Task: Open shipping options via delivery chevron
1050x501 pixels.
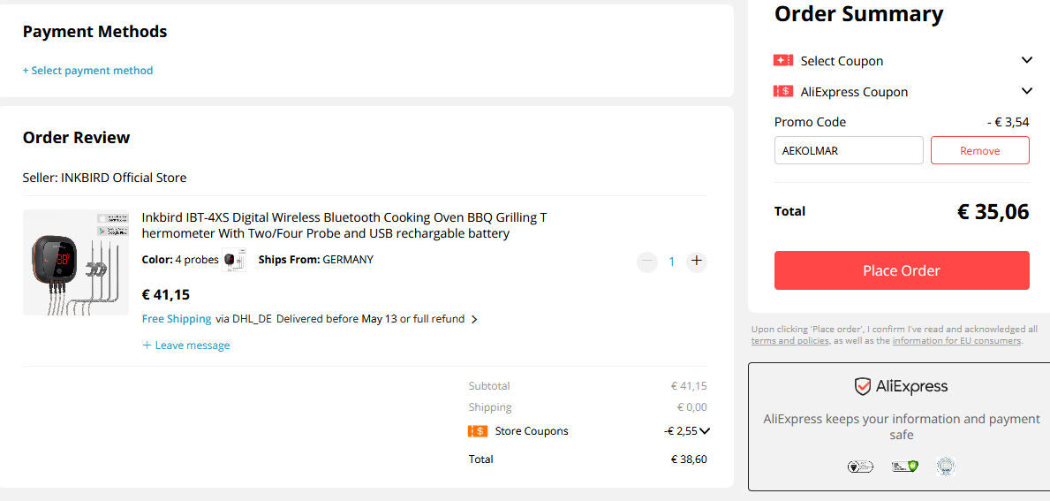Action: pyautogui.click(x=474, y=320)
